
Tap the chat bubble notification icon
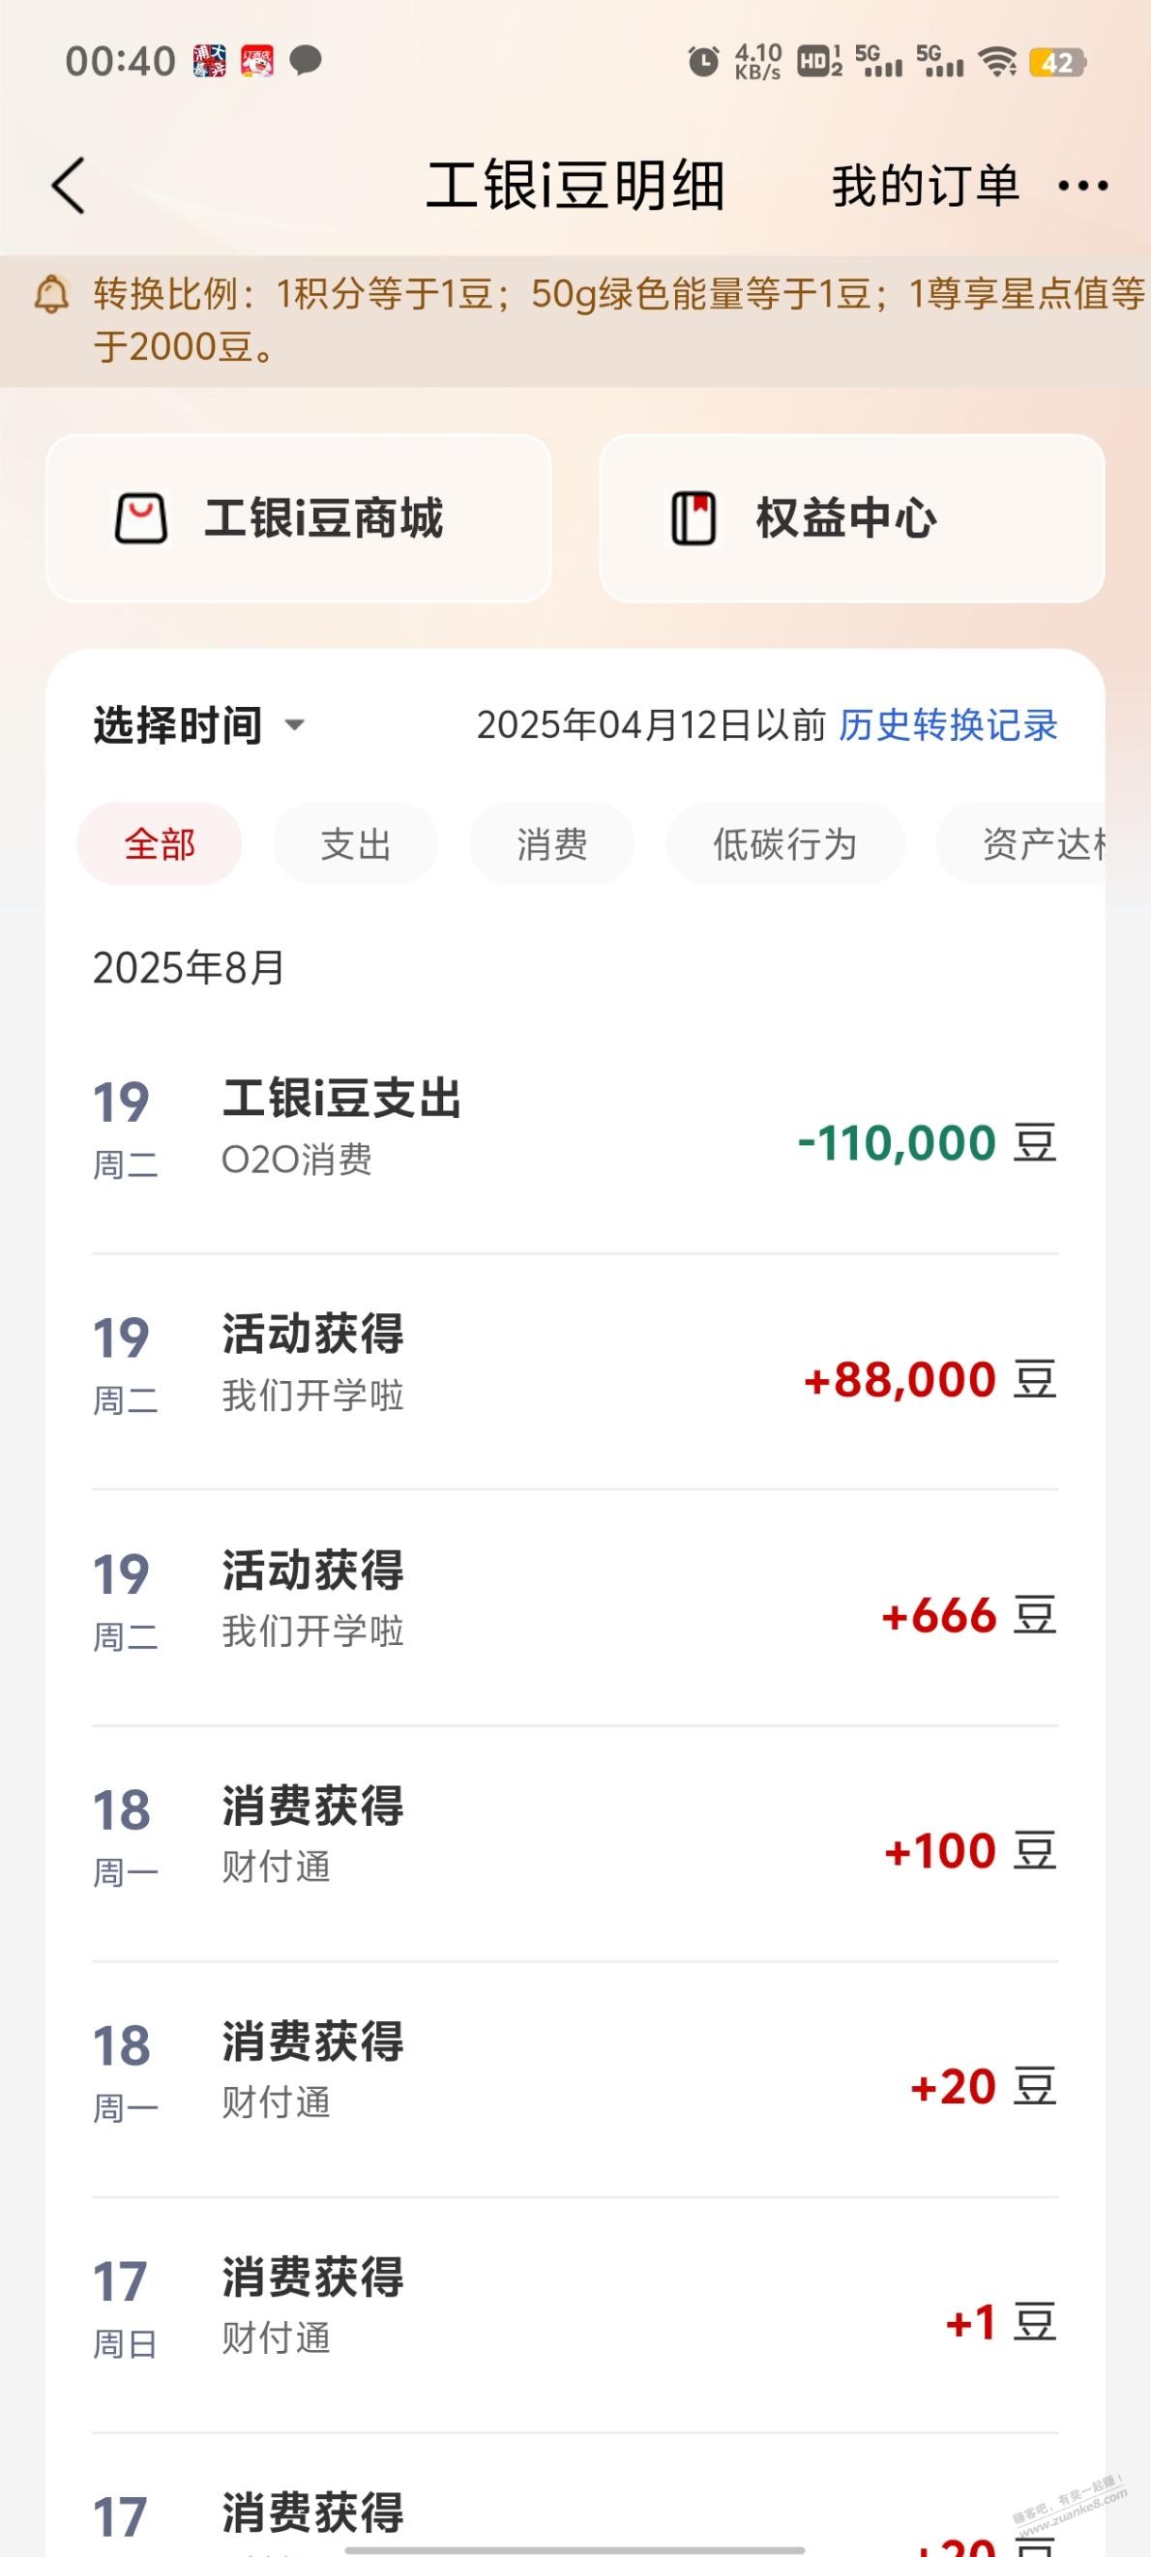pyautogui.click(x=305, y=62)
